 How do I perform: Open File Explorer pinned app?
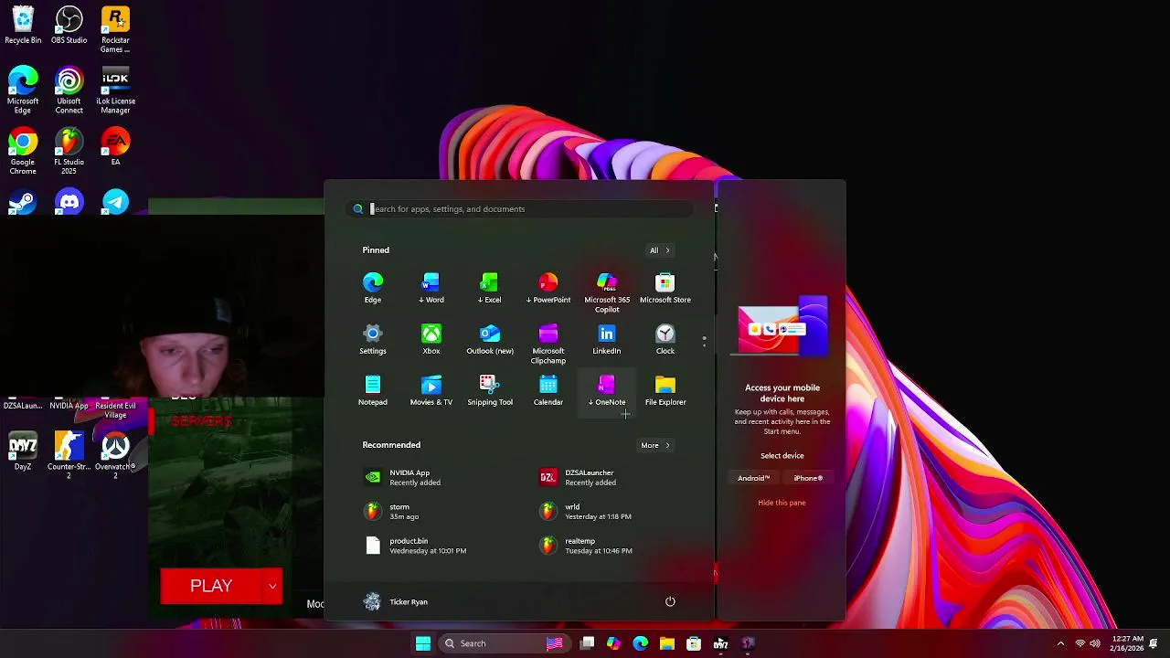[665, 391]
